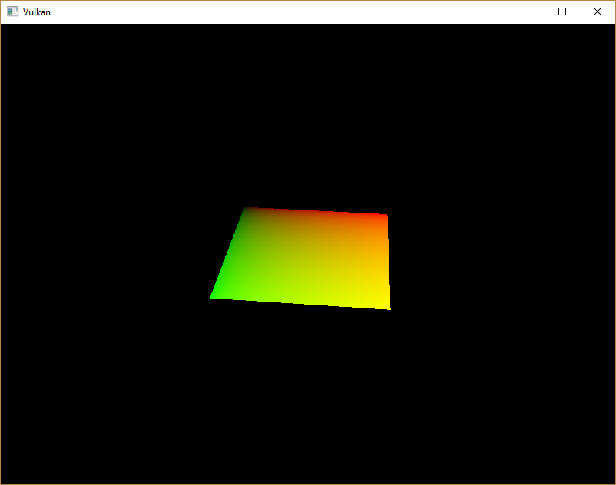Close the Vulkan application
Viewport: 616px width, 485px height.
pos(597,12)
